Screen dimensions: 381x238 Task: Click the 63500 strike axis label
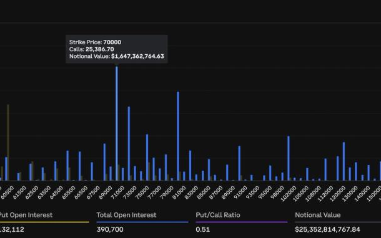click(44, 193)
